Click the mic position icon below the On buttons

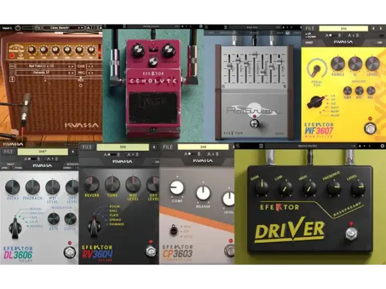(x=12, y=80)
